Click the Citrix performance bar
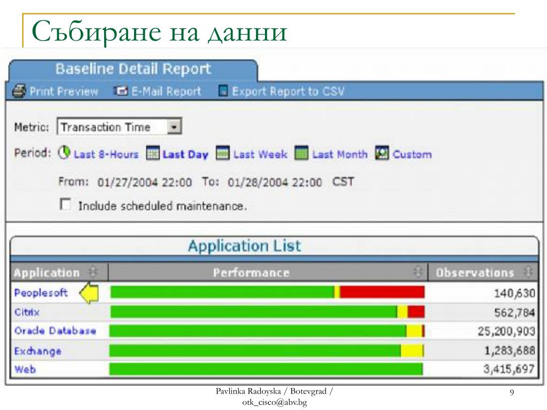 pyautogui.click(x=267, y=312)
